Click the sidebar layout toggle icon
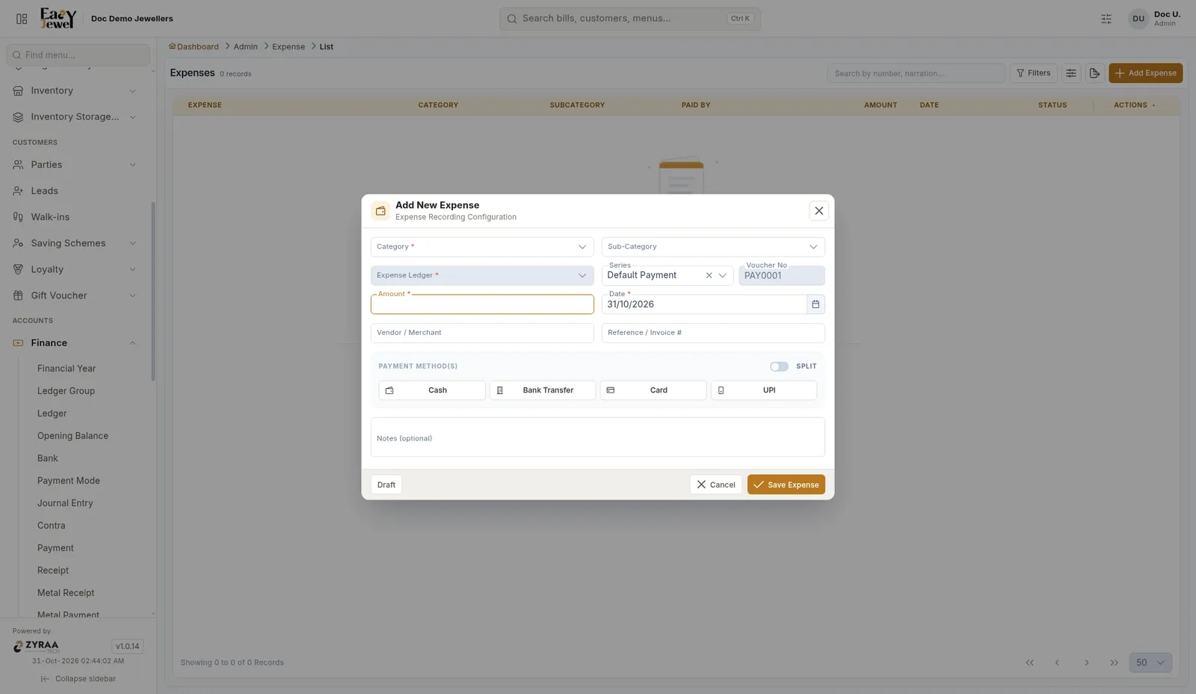The height and width of the screenshot is (694, 1196). coord(22,19)
